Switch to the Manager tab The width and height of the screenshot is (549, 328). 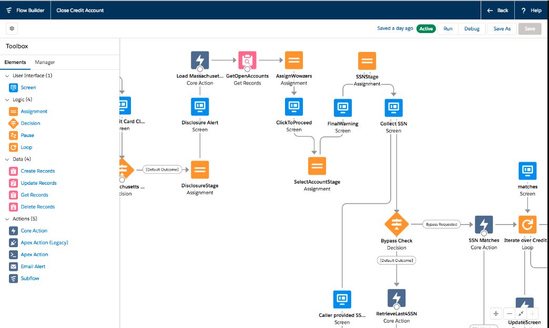click(45, 62)
